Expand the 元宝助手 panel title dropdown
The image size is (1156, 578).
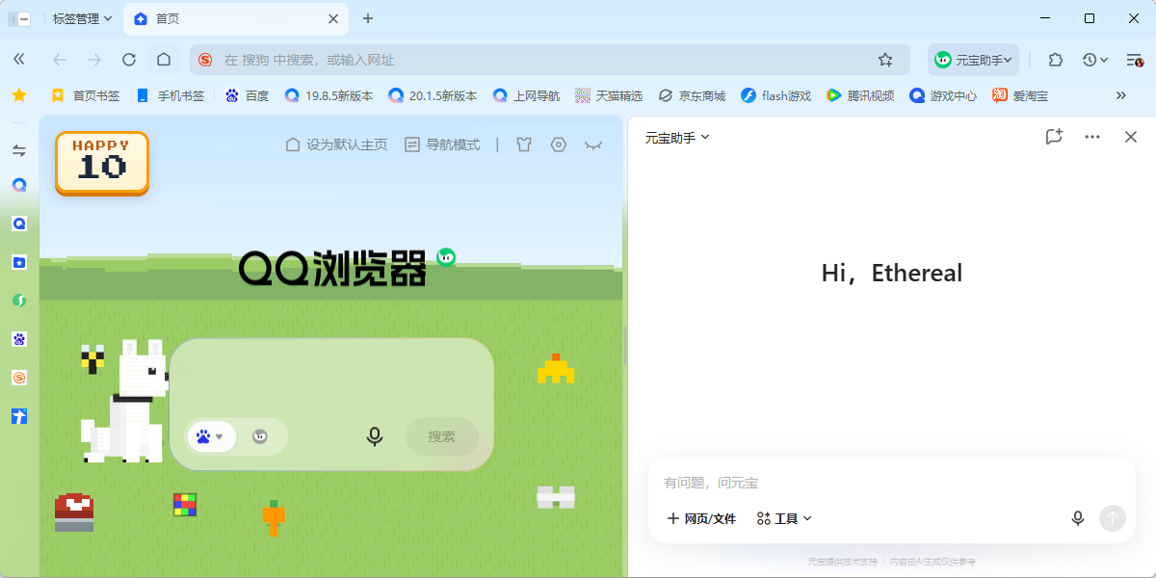click(677, 138)
